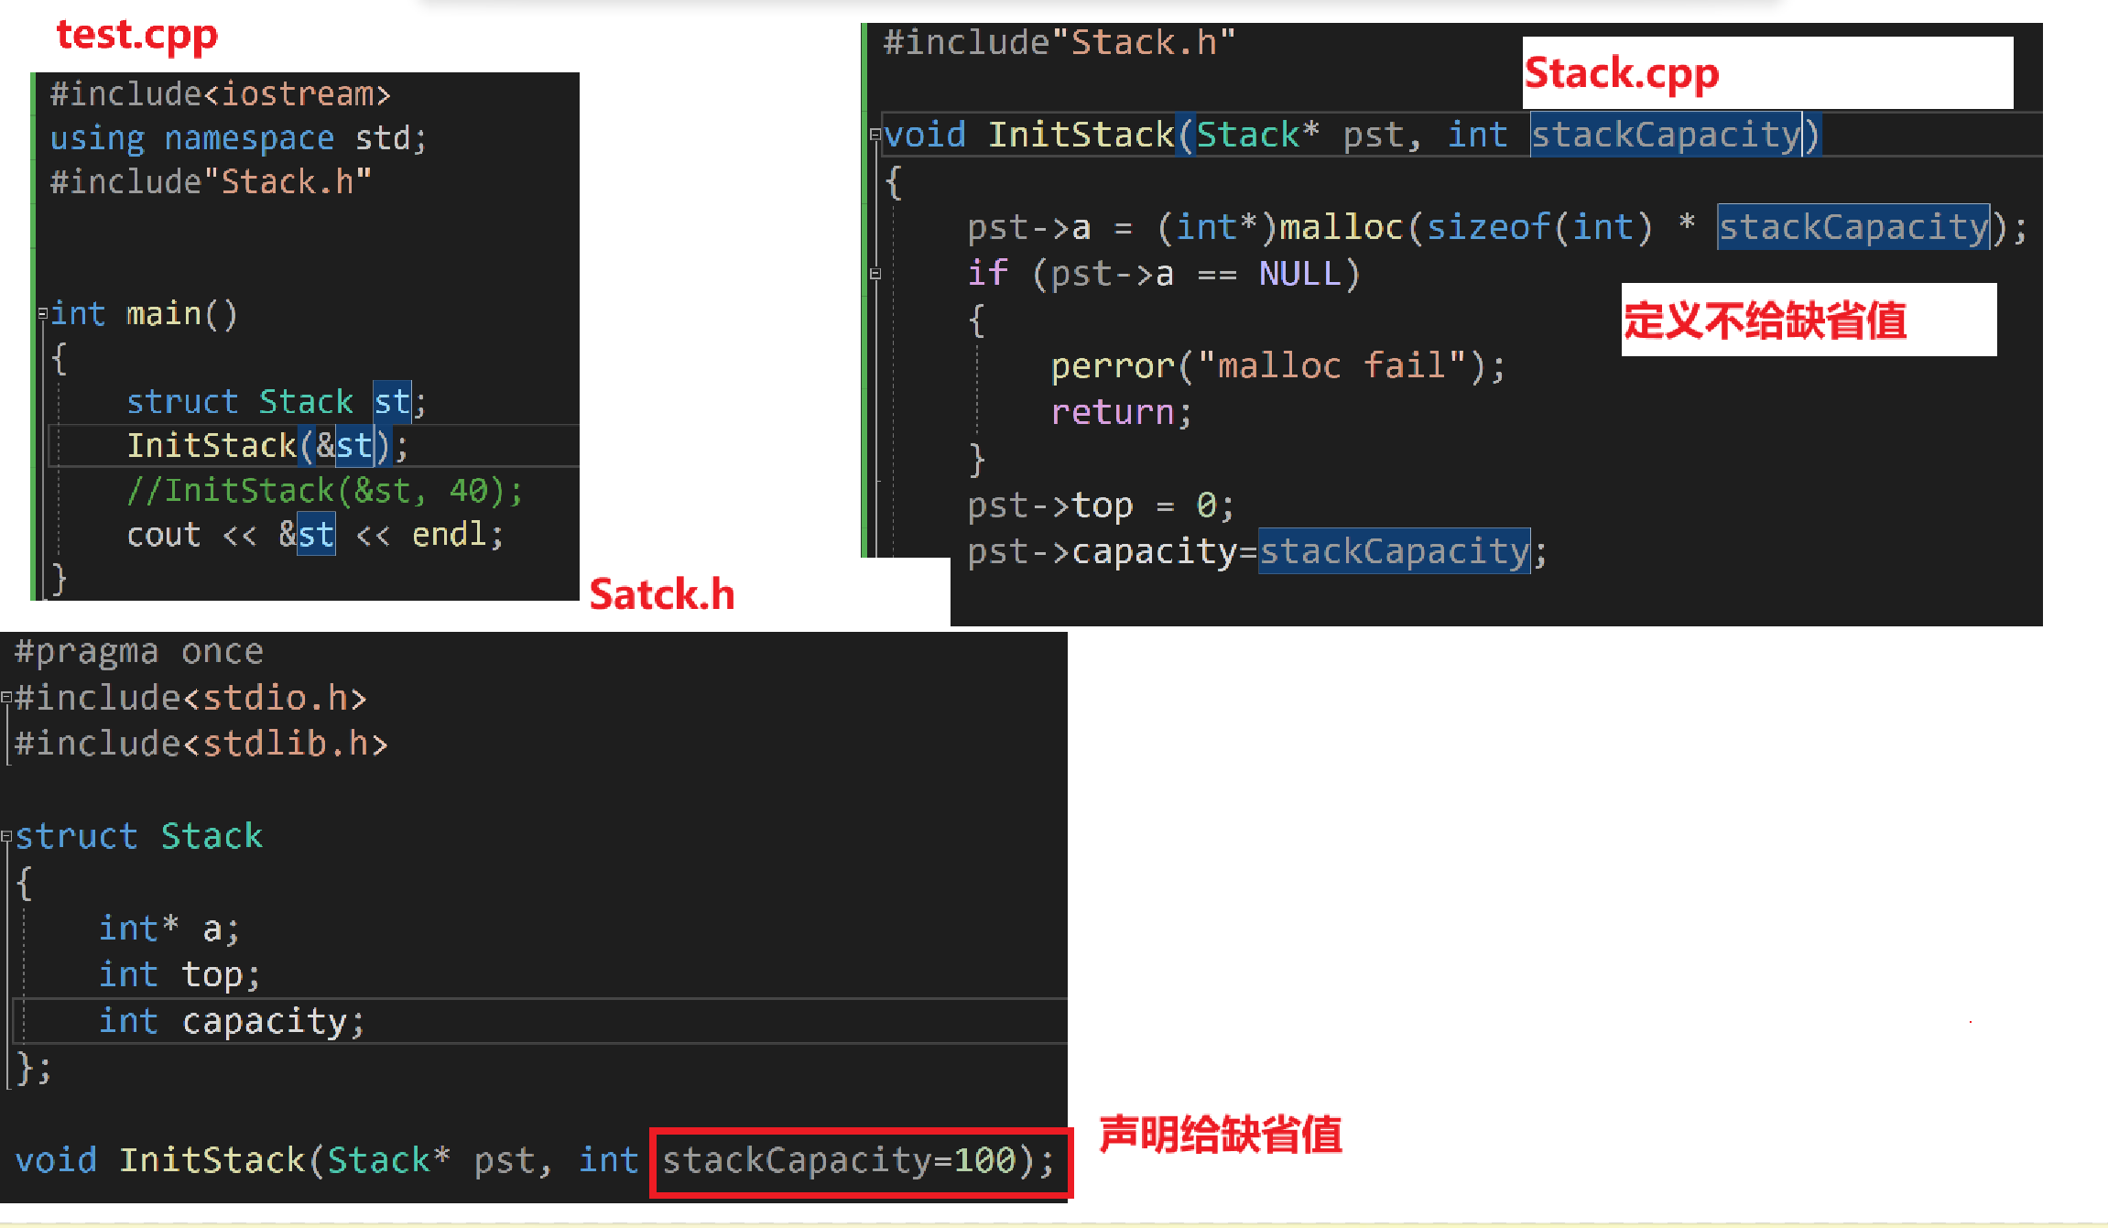Click the int capacity; member line
The width and height of the screenshot is (2108, 1228).
tap(231, 1021)
